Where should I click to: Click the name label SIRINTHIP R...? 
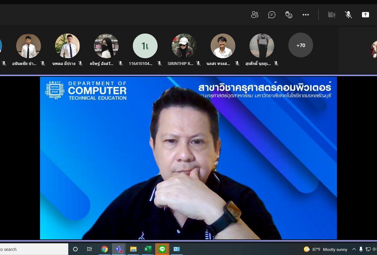click(180, 64)
